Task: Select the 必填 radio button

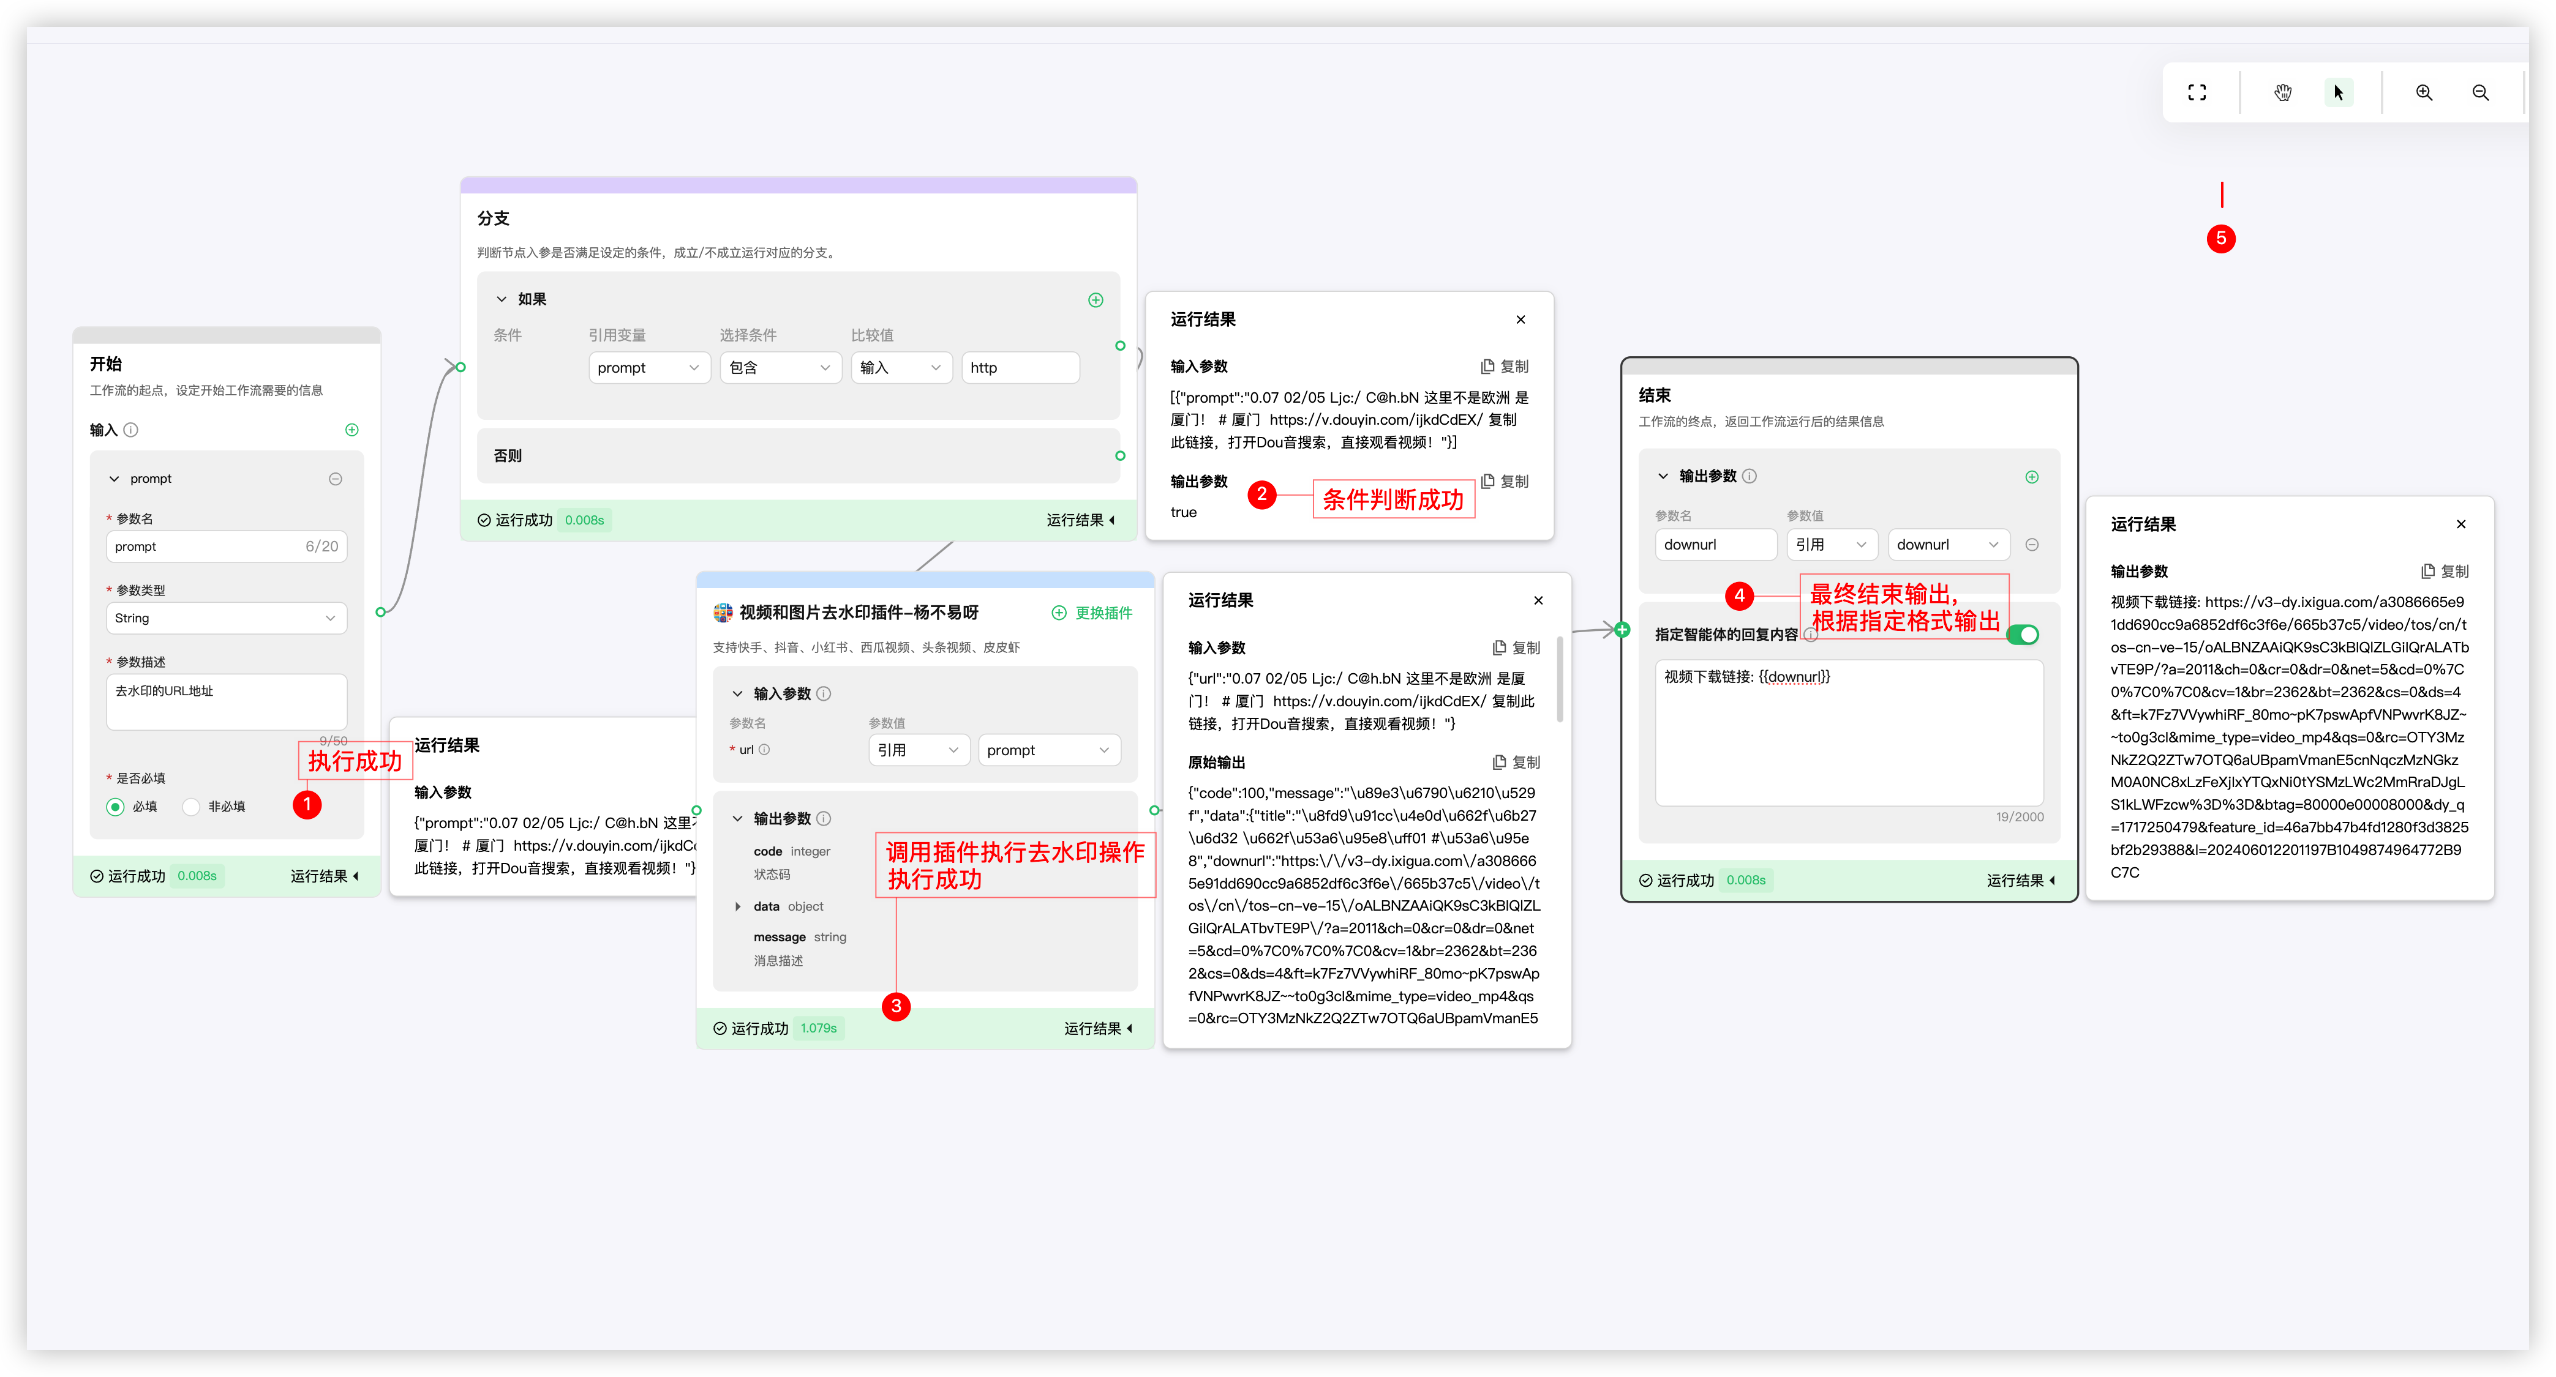Action: tap(116, 806)
